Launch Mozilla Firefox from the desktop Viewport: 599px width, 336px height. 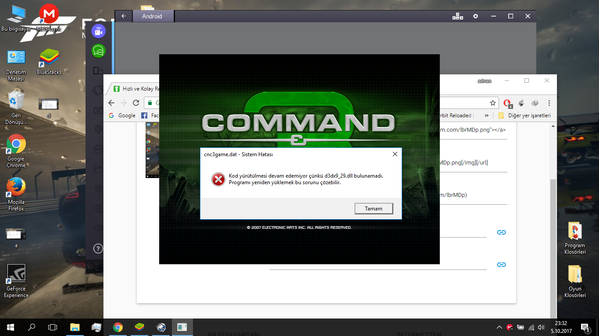[x=16, y=194]
